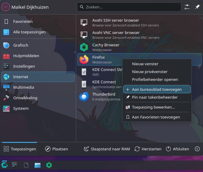Screen dimensions: 203x172
Task: Launch Avahi SSH server browser
Action: pyautogui.click(x=140, y=23)
